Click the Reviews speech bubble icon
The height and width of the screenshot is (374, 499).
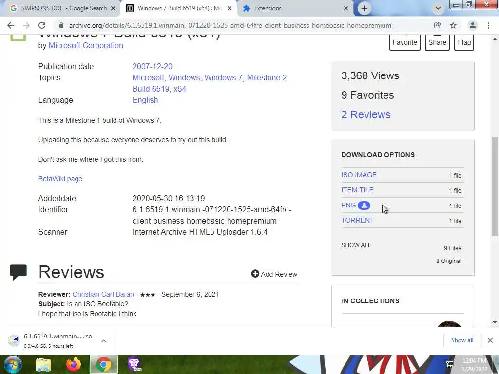(18, 272)
